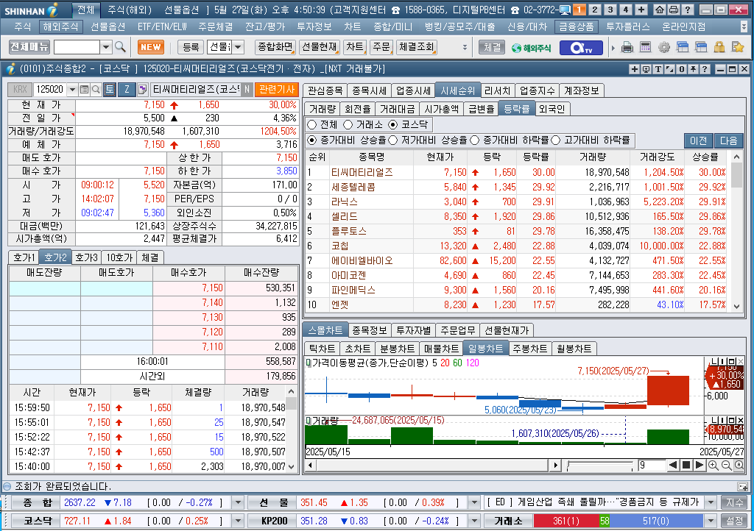
Task: Expand the 코스닥 index dropdown arrow
Action: point(238,521)
